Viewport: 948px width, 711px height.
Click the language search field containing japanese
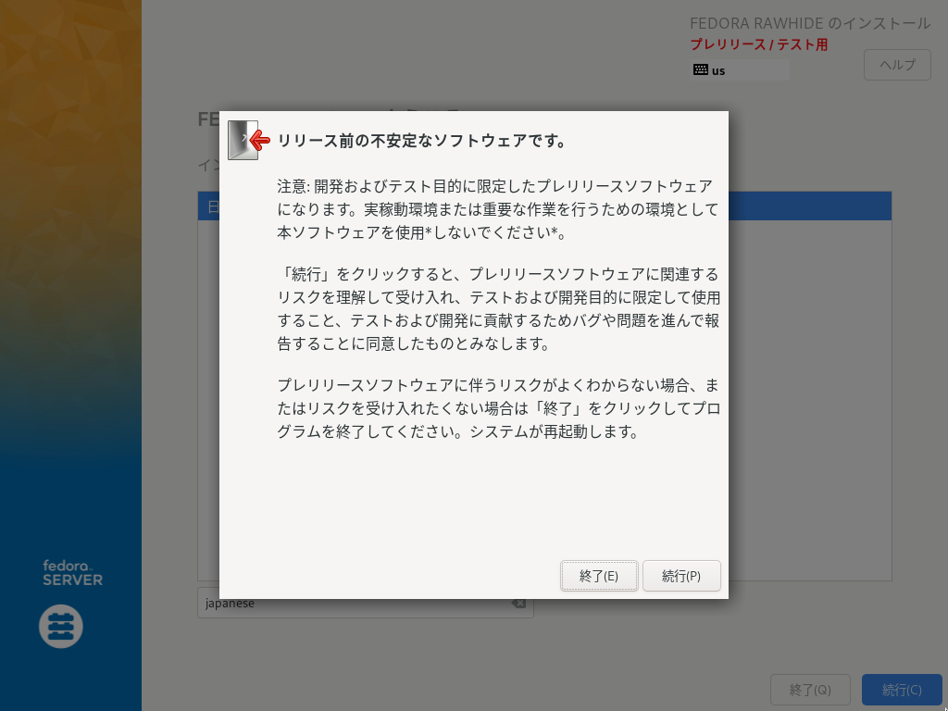tap(365, 603)
